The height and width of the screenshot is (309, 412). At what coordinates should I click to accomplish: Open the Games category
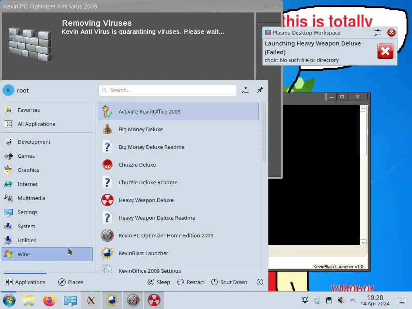click(47, 156)
